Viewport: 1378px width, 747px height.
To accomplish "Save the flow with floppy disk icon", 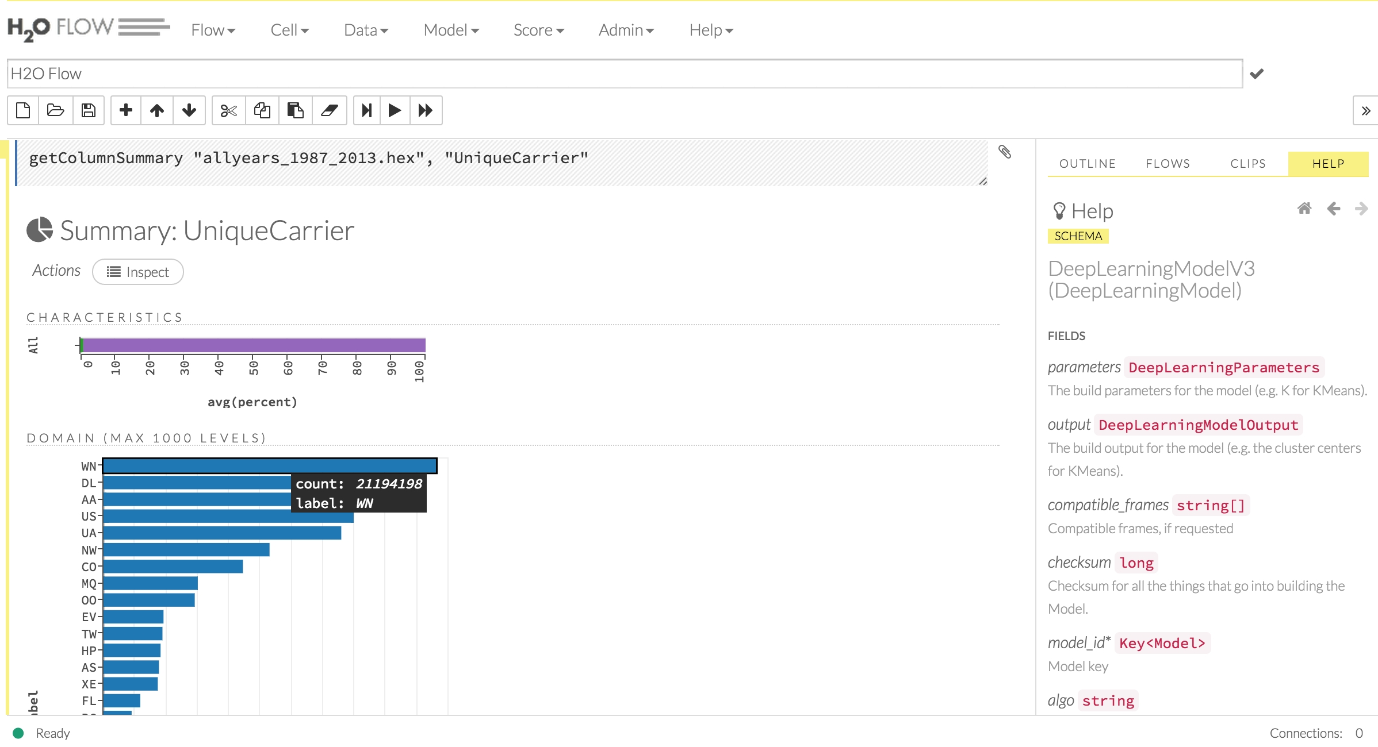I will (x=89, y=110).
